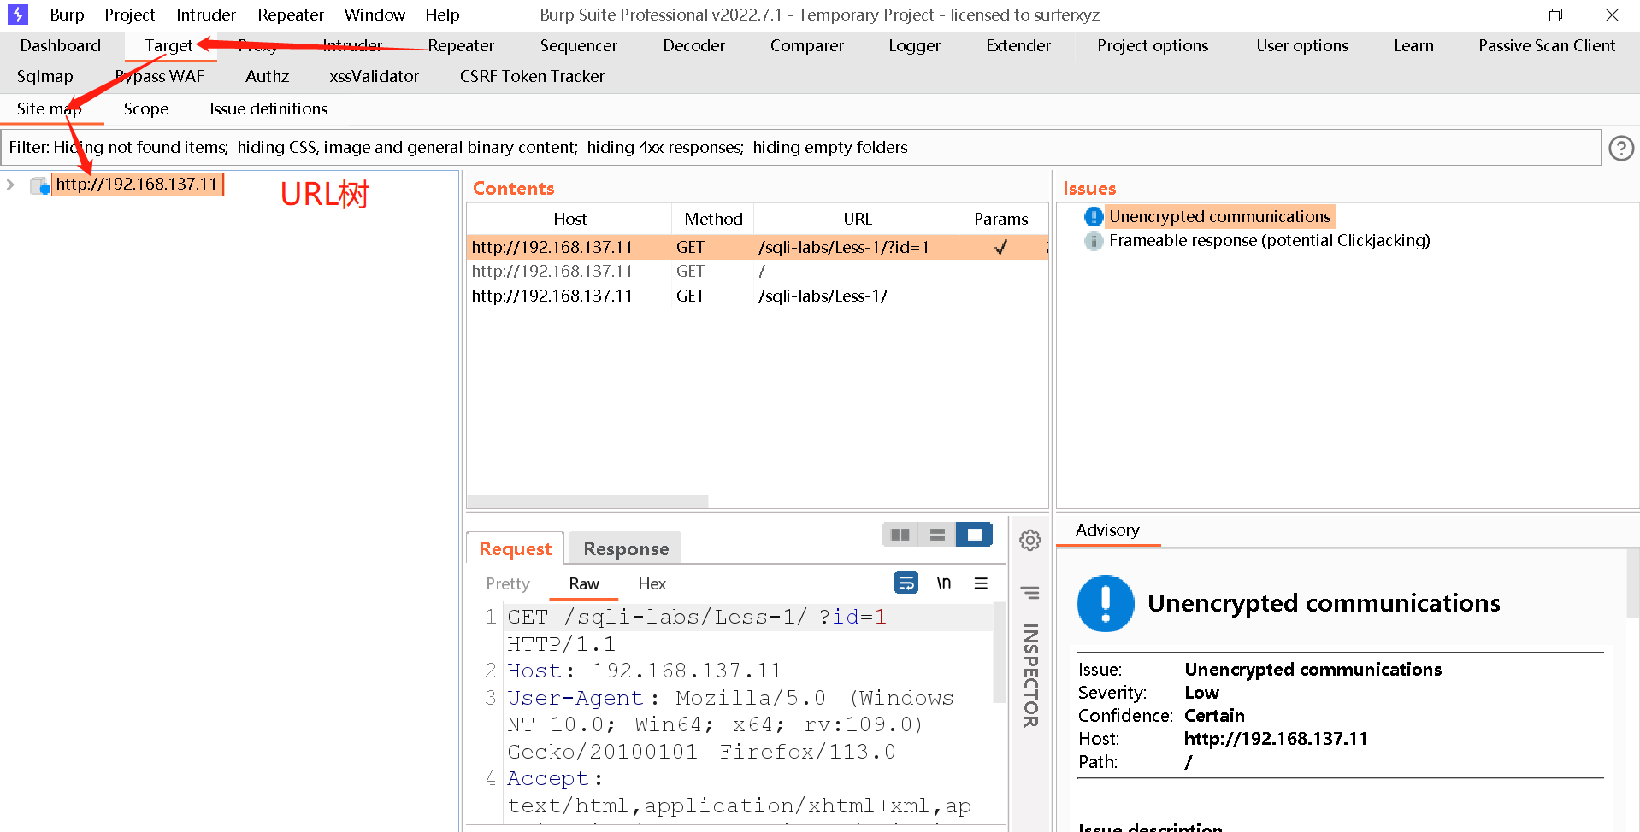Image resolution: width=1640 pixels, height=832 pixels.
Task: Switch to the Repeater tool tab
Action: 461,45
